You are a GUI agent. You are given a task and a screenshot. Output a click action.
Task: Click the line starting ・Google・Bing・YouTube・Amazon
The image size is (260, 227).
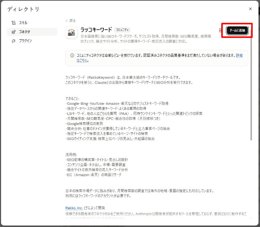click(x=117, y=103)
